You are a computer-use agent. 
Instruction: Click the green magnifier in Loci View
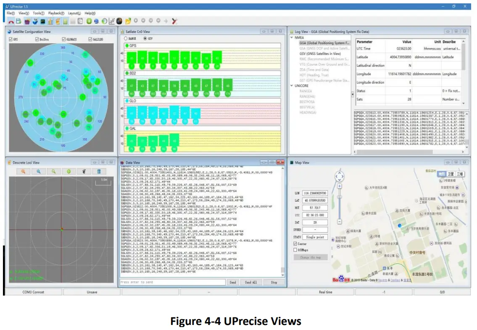[x=53, y=171]
